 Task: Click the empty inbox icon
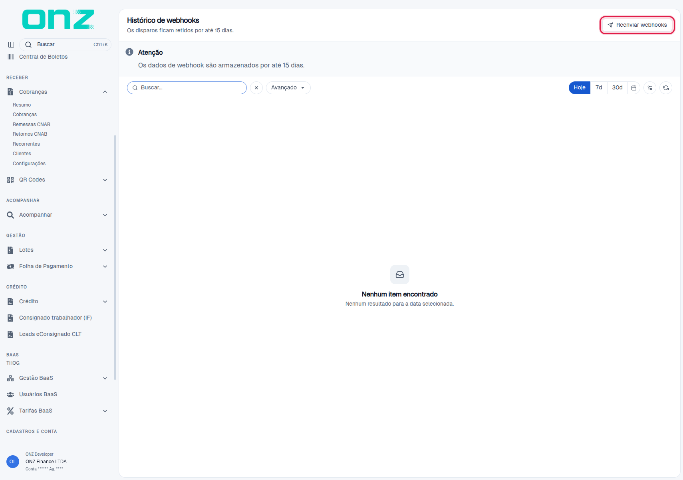400,275
